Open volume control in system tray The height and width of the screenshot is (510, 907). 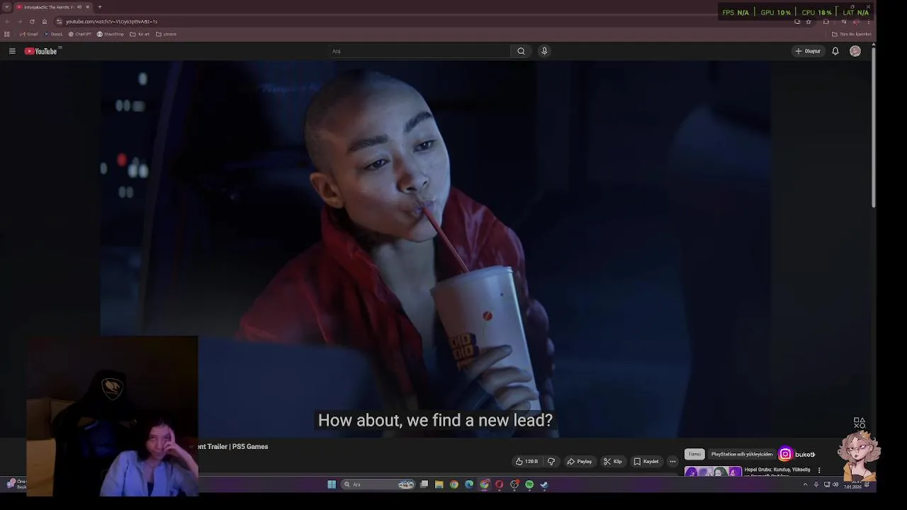pyautogui.click(x=835, y=484)
